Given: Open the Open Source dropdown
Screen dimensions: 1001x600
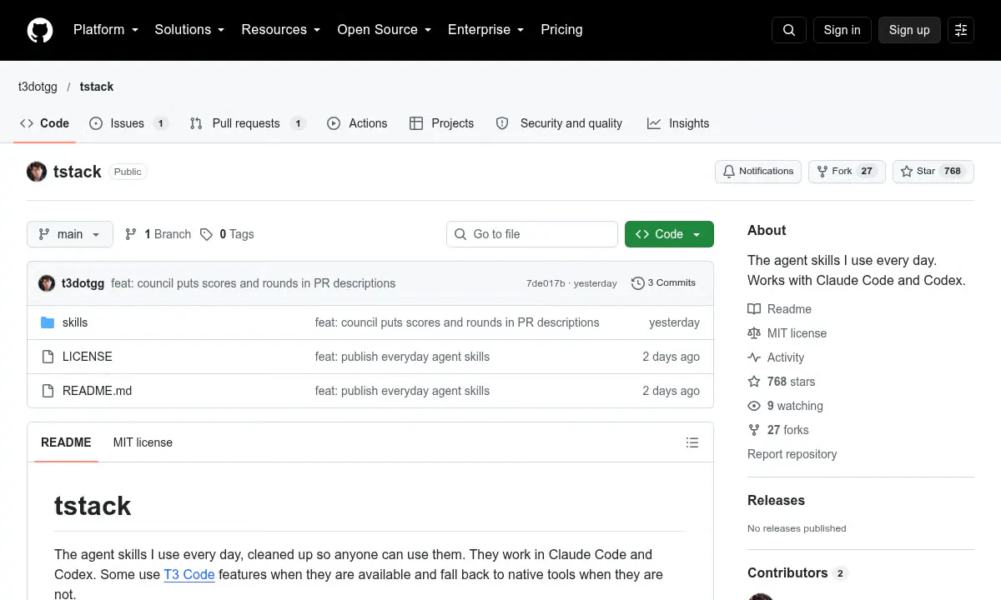Looking at the screenshot, I should pos(385,30).
